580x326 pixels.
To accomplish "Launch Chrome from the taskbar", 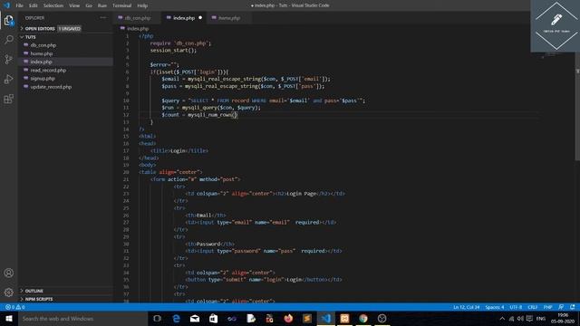I will [363, 318].
